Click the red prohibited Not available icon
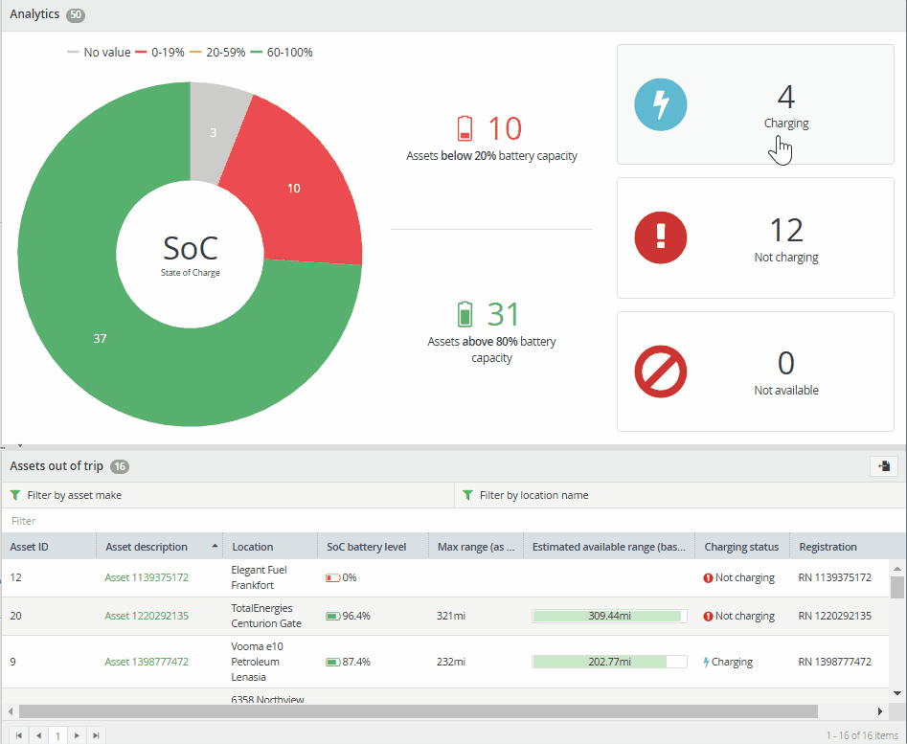907x744 pixels. click(661, 372)
